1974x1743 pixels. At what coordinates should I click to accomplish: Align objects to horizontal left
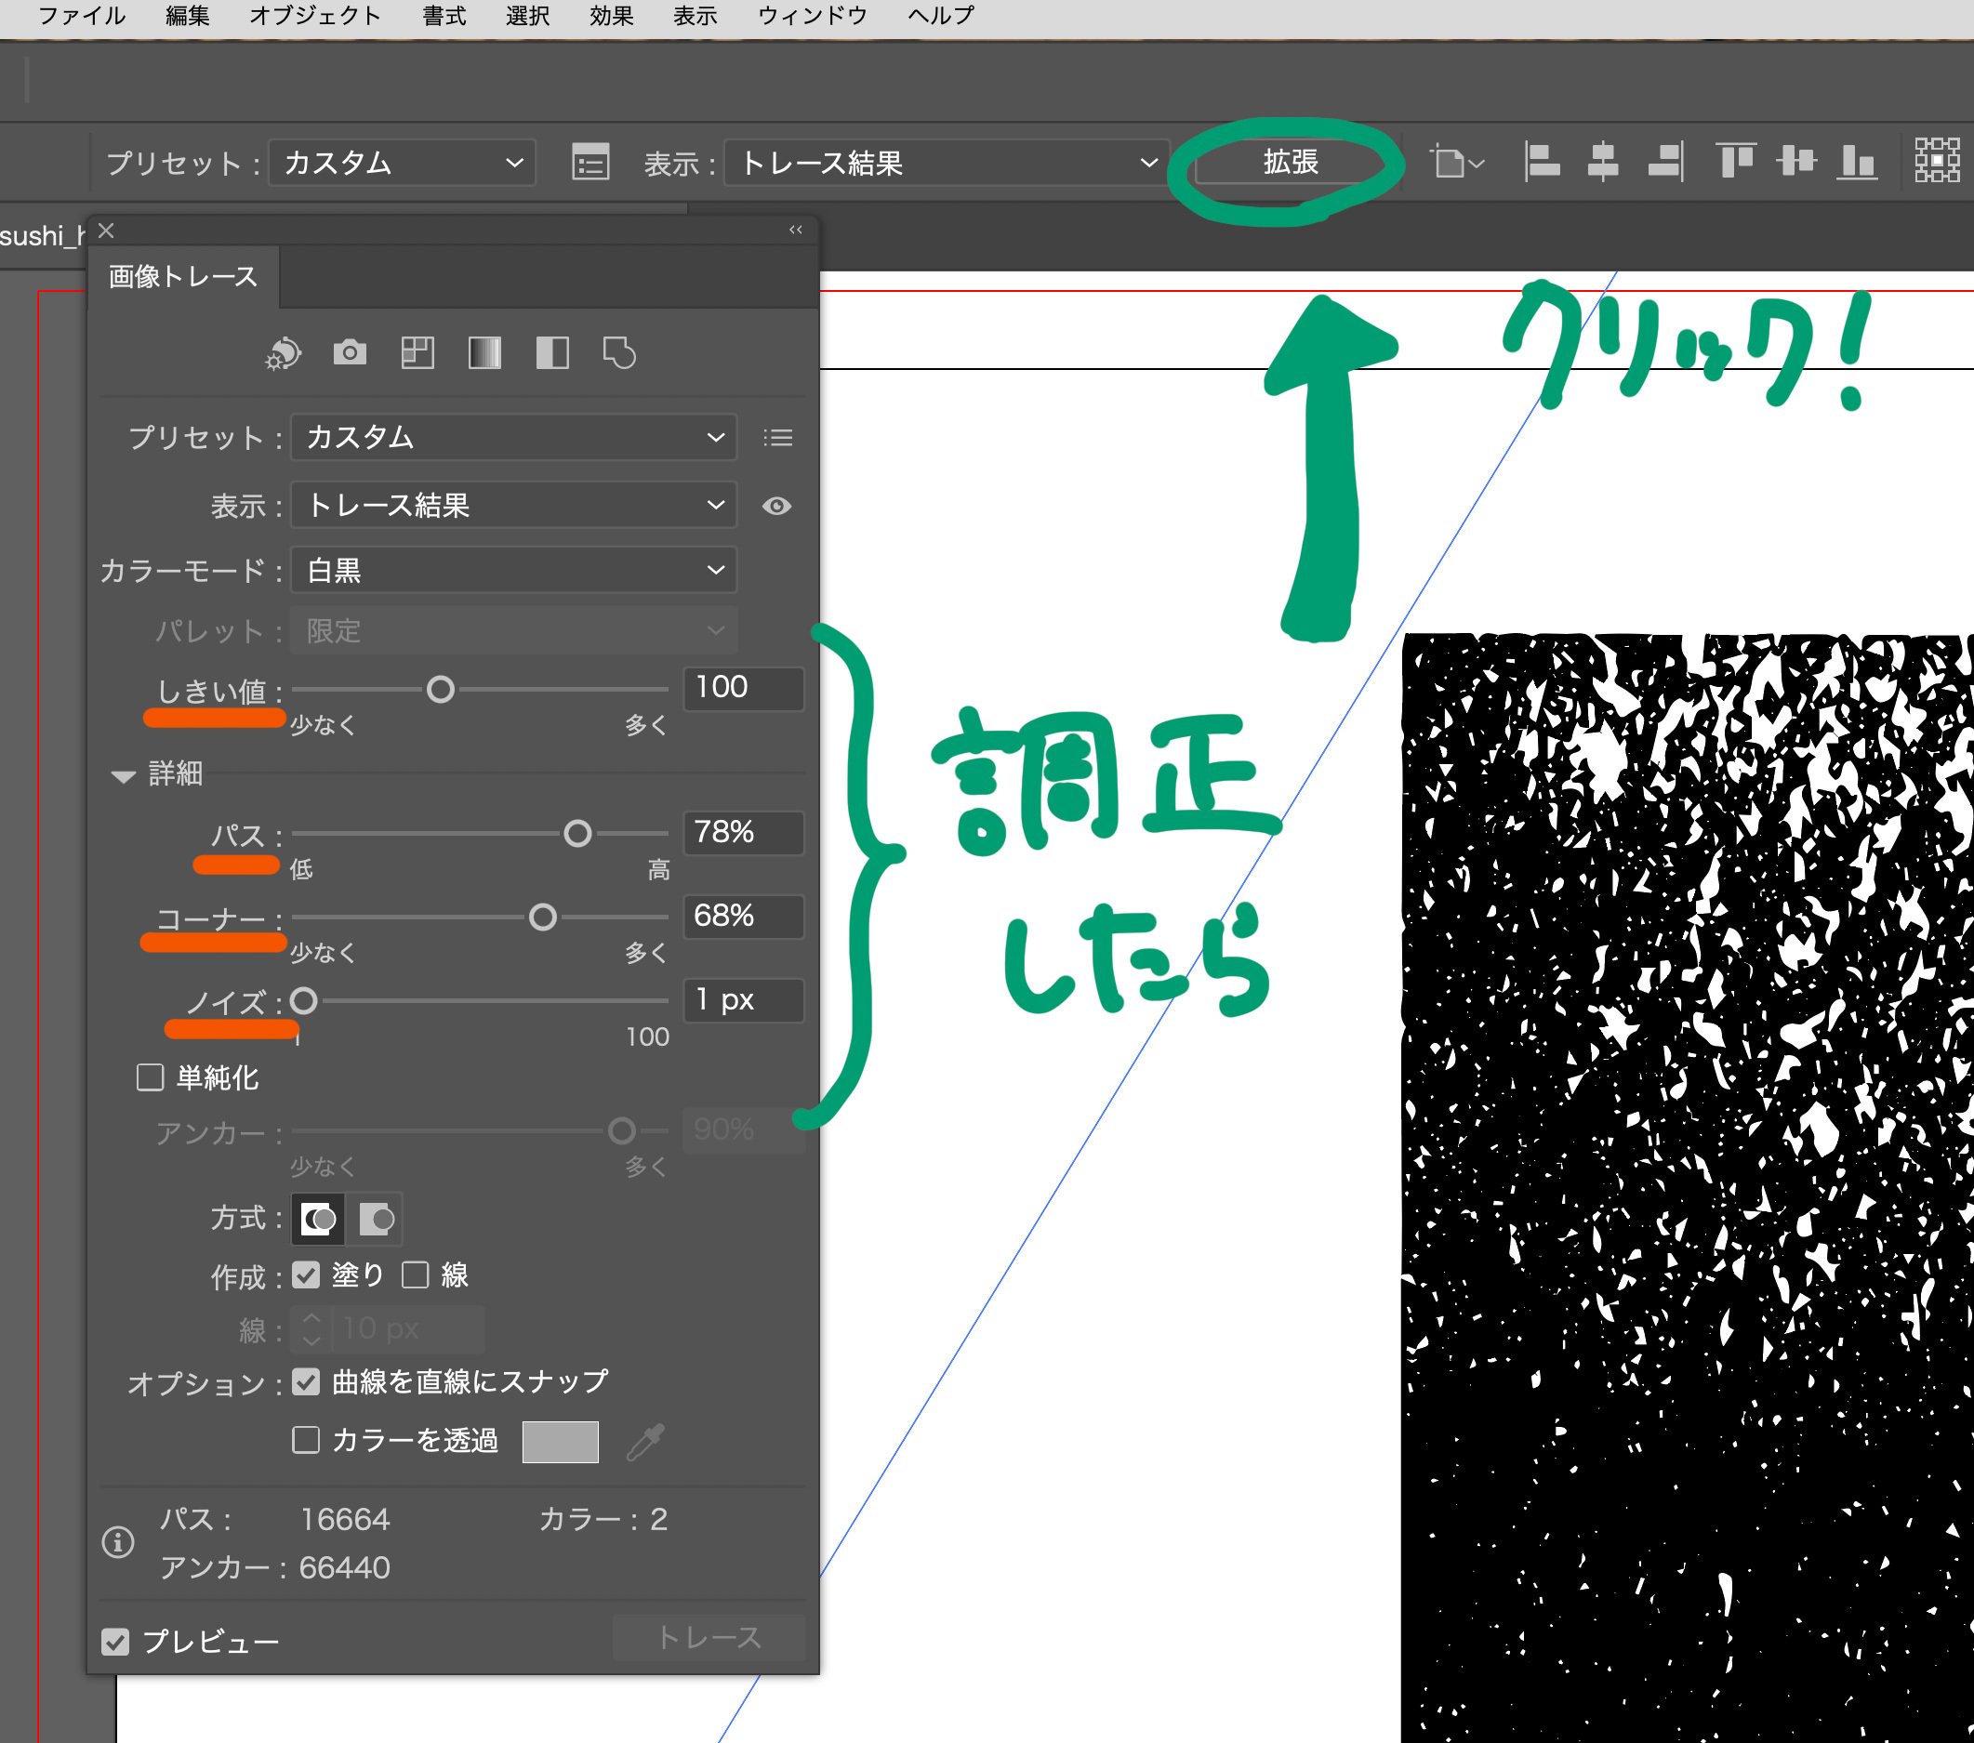tap(1543, 161)
